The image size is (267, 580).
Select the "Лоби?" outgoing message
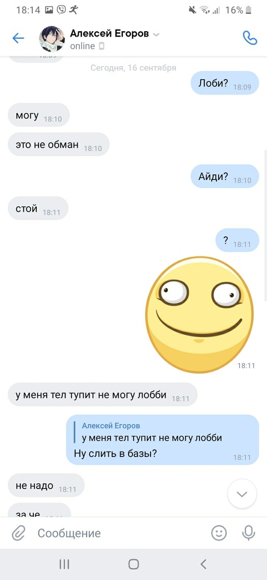(225, 83)
